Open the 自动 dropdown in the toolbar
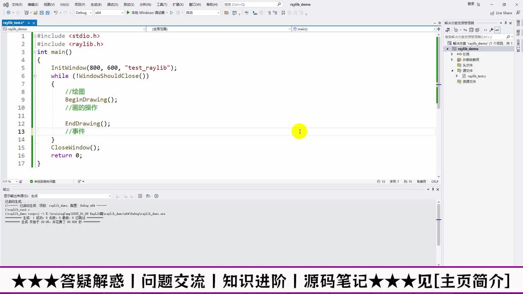 203,13
